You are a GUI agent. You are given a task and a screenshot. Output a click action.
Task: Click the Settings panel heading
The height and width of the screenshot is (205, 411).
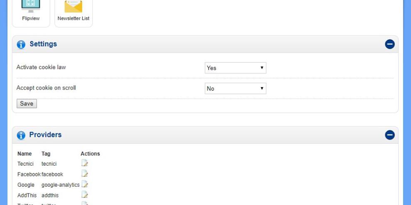43,44
